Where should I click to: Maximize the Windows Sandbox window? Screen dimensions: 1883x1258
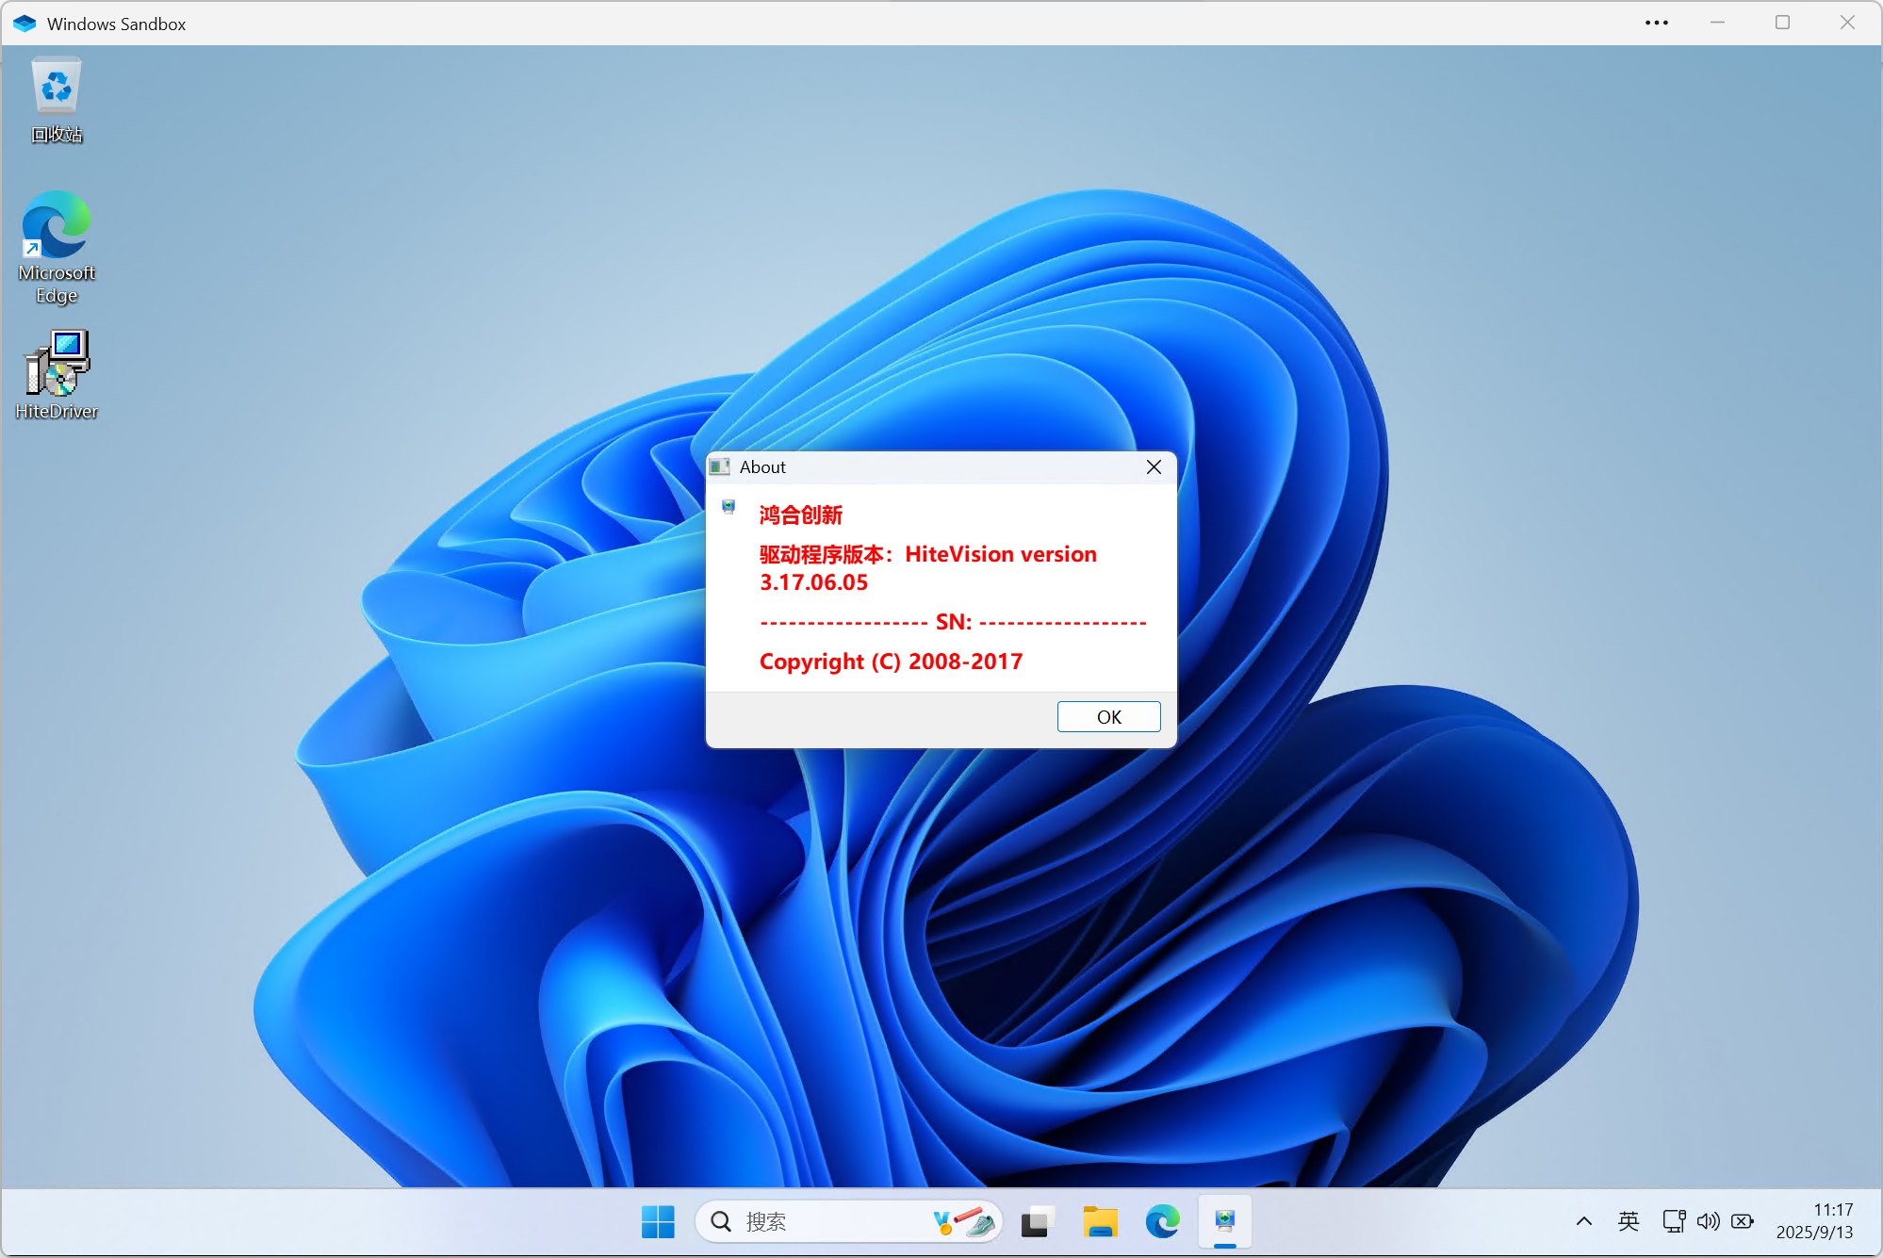[x=1782, y=23]
